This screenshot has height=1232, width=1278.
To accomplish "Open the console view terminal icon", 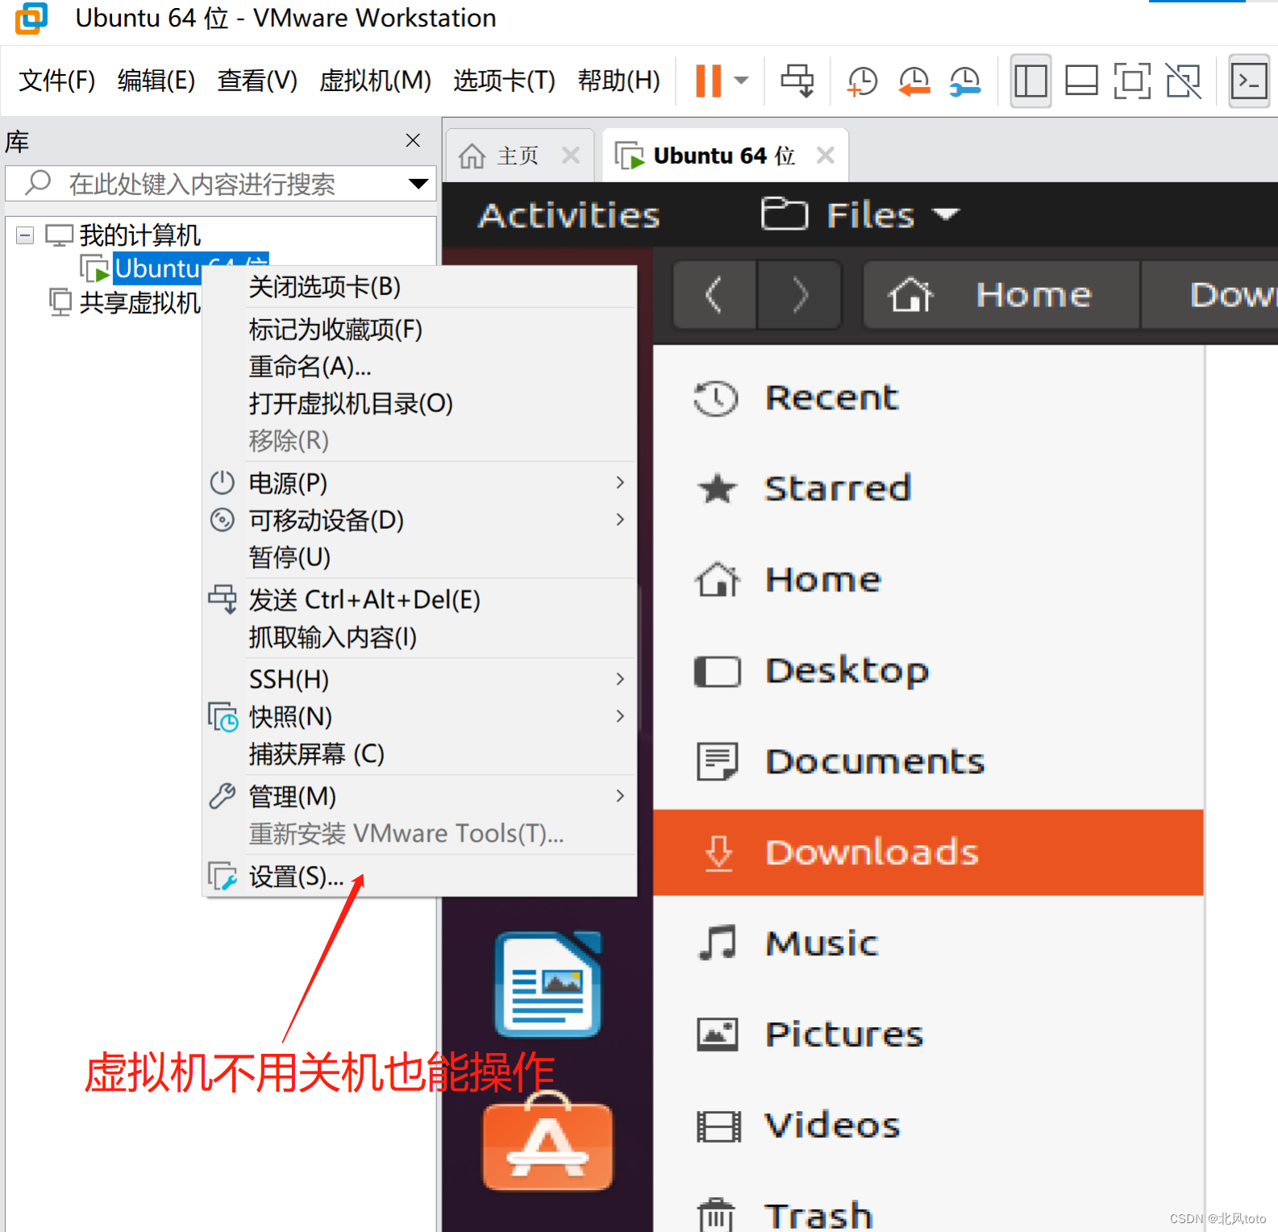I will [1249, 81].
